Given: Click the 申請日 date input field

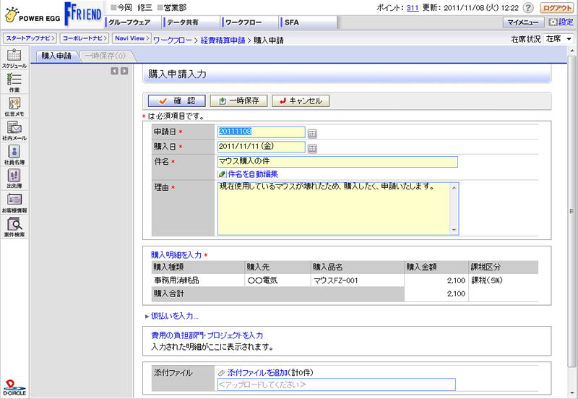Looking at the screenshot, I should (x=261, y=132).
